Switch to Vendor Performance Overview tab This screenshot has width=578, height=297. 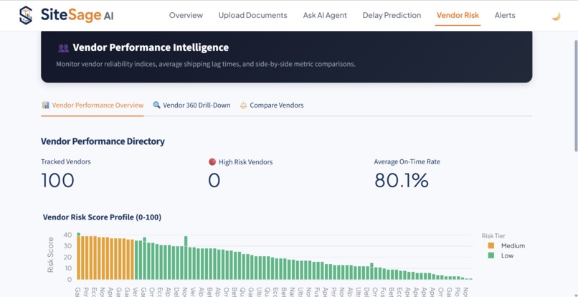click(93, 105)
